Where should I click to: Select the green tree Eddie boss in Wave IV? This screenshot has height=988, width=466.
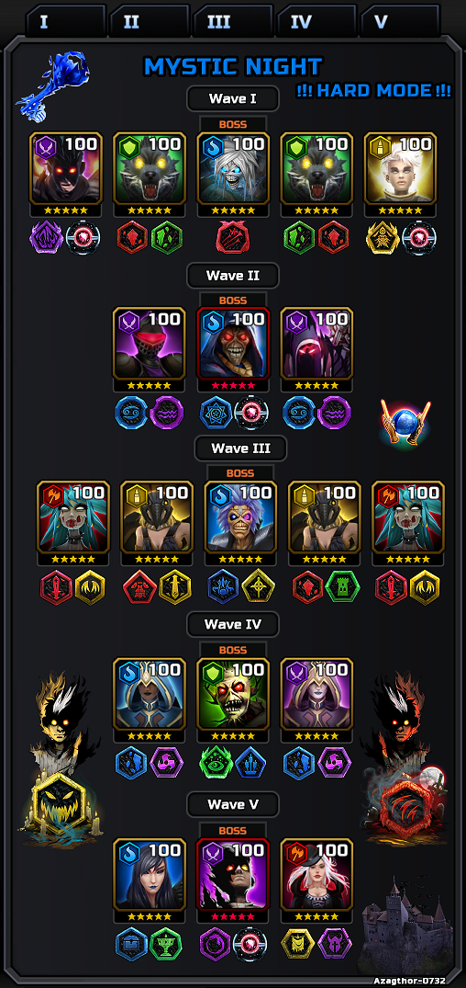click(233, 695)
